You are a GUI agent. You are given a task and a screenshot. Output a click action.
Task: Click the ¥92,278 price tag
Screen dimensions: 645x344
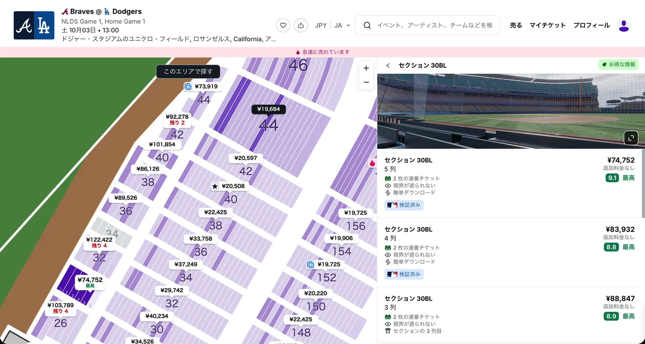click(177, 119)
